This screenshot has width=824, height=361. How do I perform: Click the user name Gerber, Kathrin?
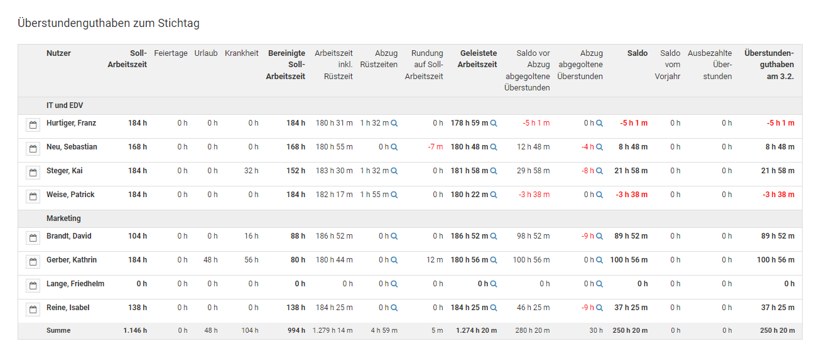[x=72, y=260]
